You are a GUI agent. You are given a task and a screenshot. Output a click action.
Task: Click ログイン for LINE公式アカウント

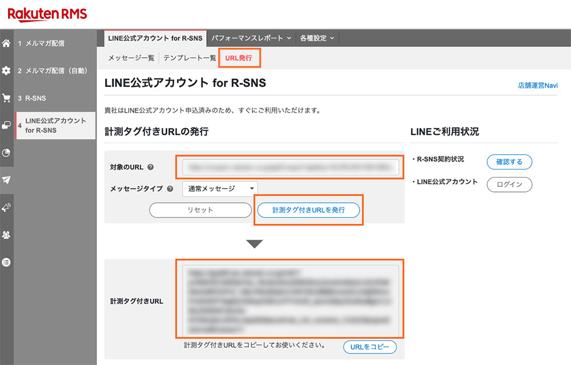tap(509, 184)
